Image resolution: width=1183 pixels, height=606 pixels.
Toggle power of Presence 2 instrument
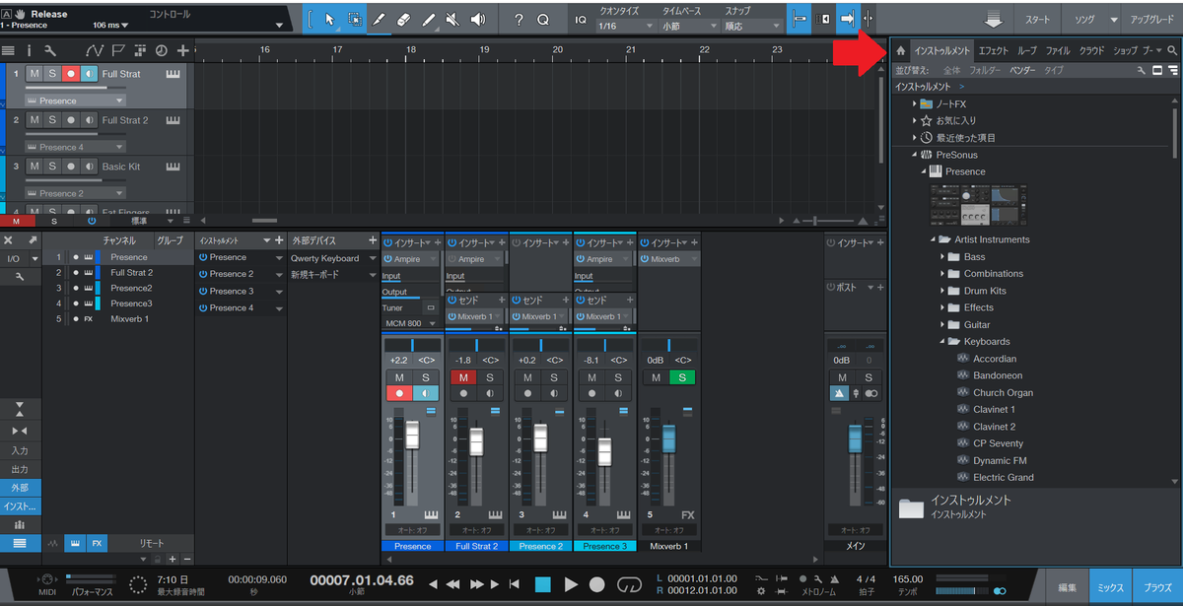point(203,274)
